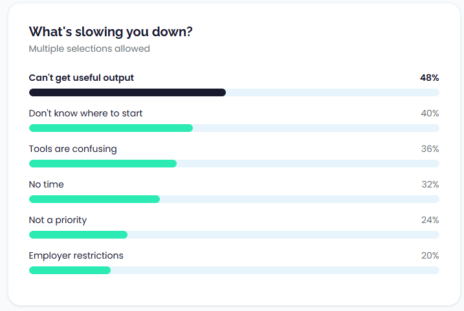
Task: Click the 20% value for "Employer restrictions"
Action: pyautogui.click(x=430, y=255)
